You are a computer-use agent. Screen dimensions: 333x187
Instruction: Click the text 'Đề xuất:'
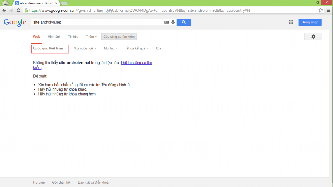click(x=40, y=76)
